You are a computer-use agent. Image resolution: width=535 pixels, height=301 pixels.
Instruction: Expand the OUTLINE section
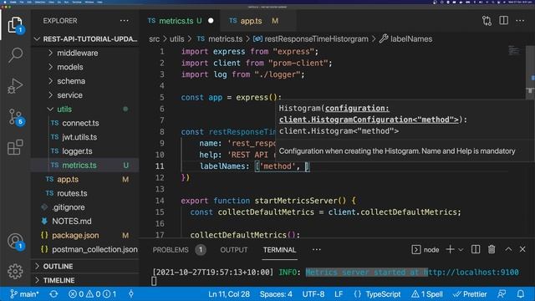(x=58, y=266)
